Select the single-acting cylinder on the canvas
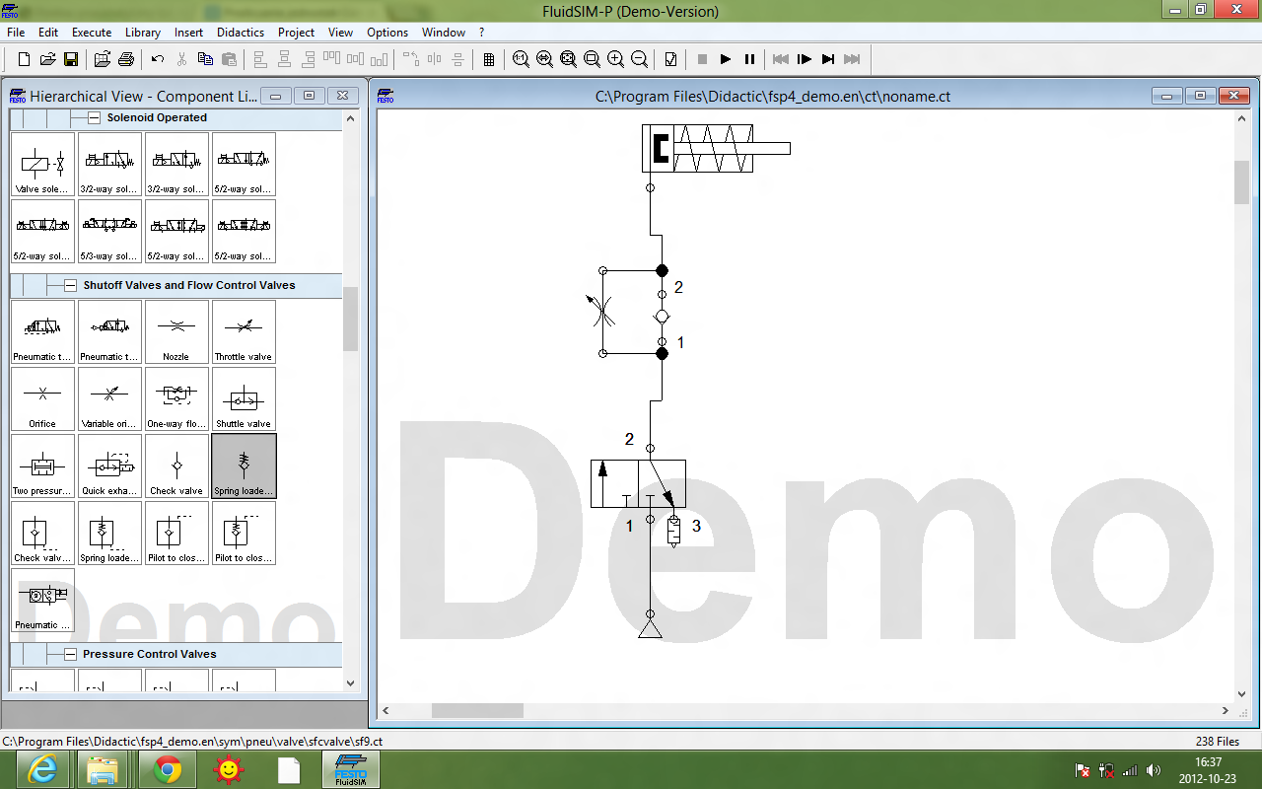This screenshot has width=1262, height=789. (x=716, y=149)
